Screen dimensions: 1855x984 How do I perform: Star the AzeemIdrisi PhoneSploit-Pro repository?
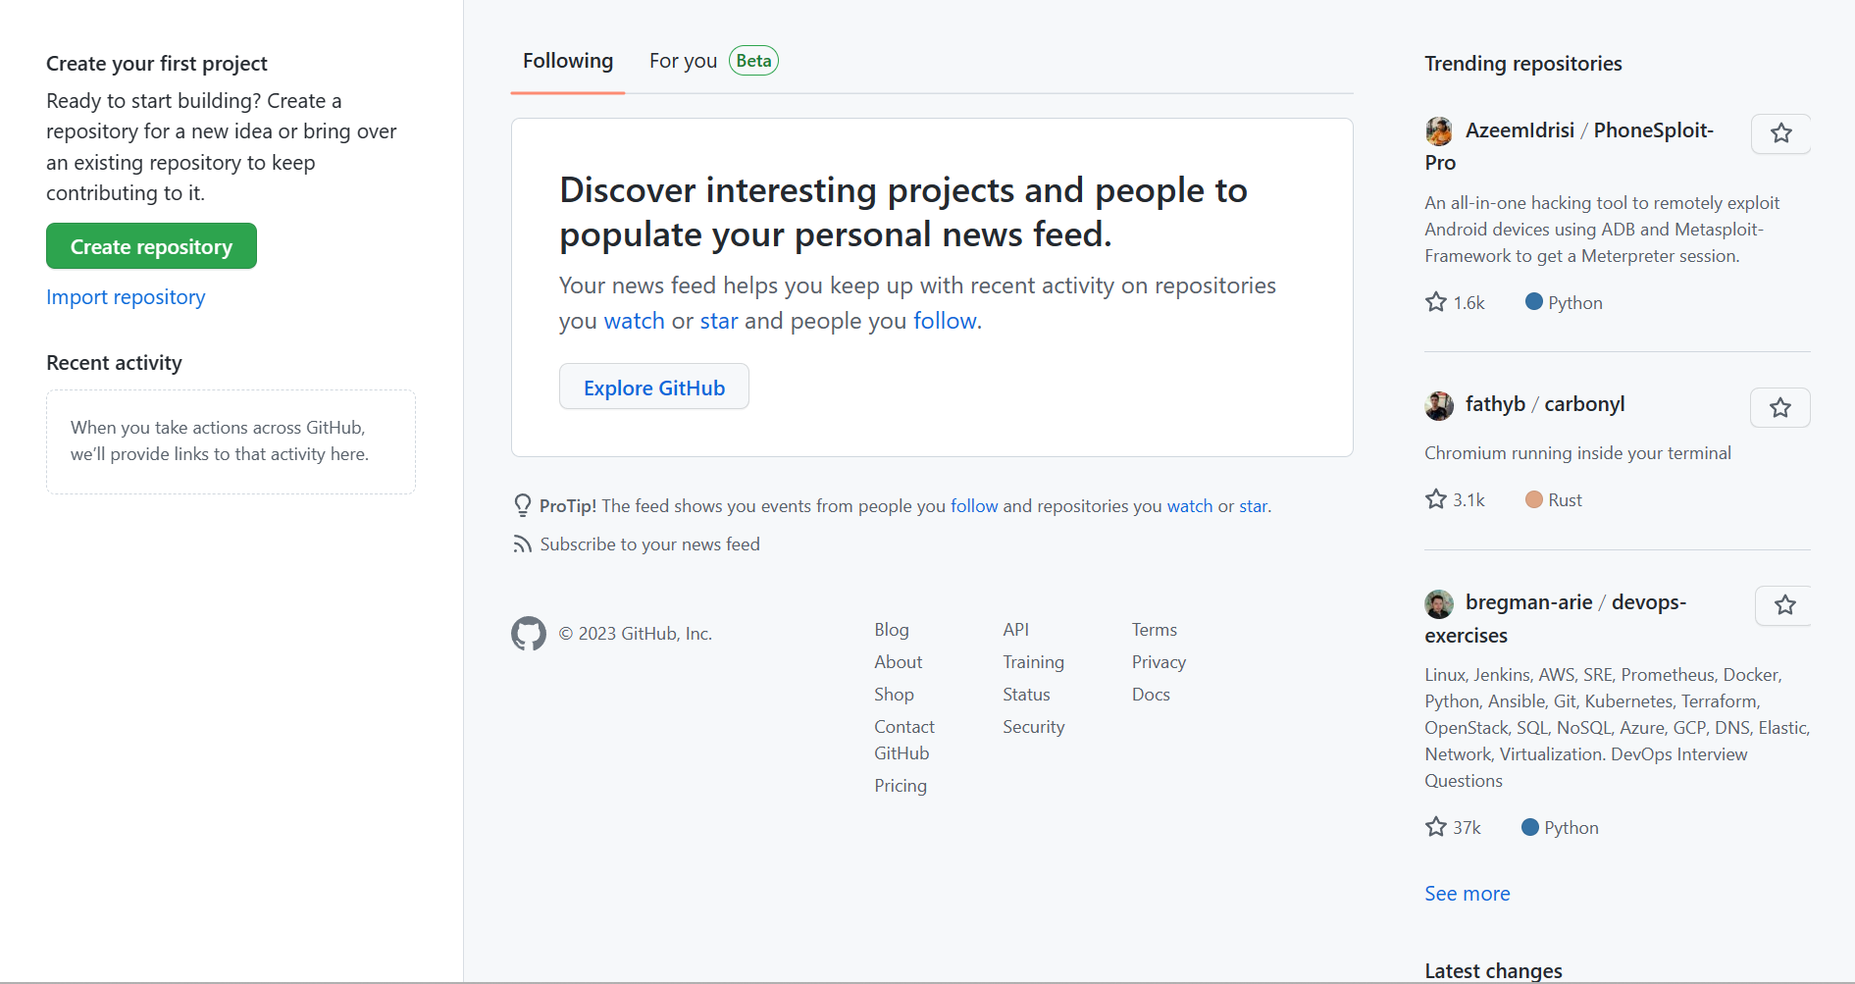coord(1780,133)
